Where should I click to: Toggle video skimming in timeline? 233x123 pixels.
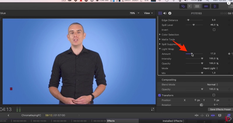pos(196,115)
